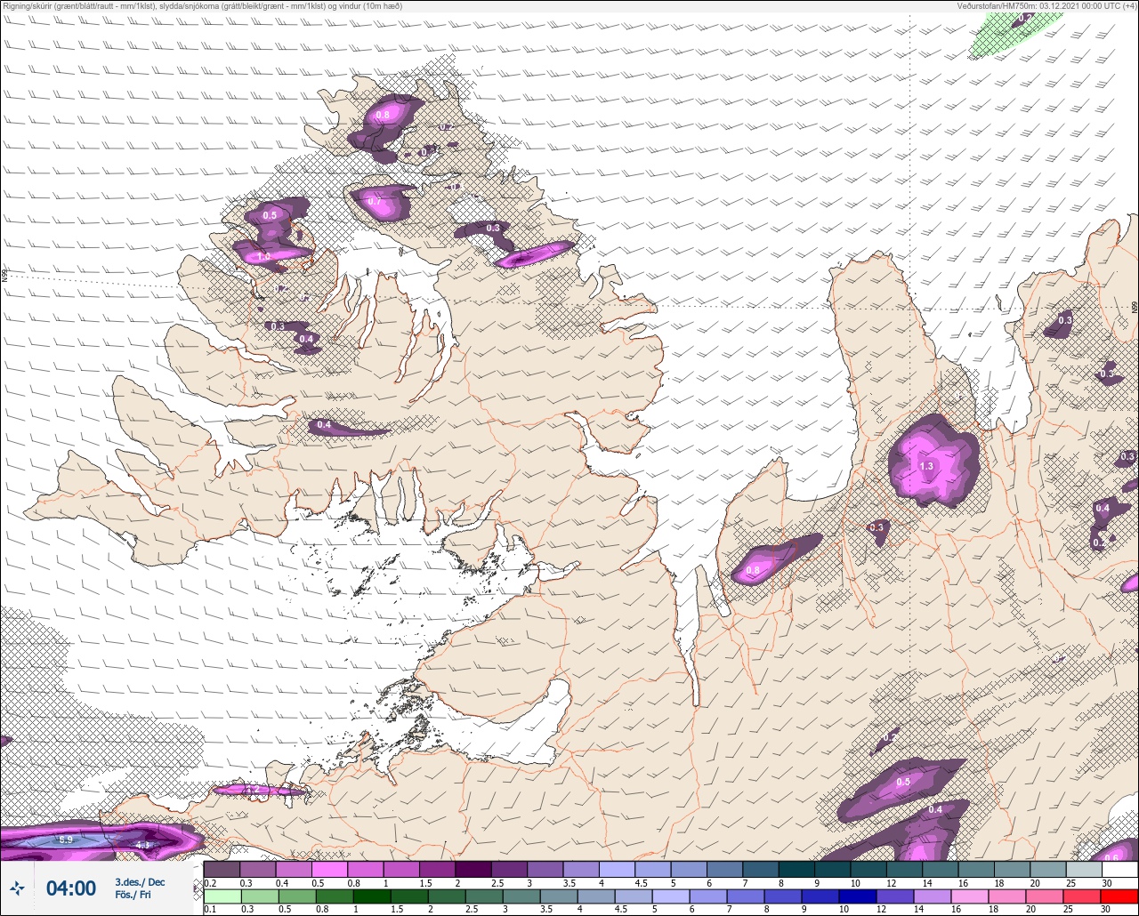Select the upper legend swatch between 9 and 10
This screenshot has width=1139, height=916.
point(832,869)
